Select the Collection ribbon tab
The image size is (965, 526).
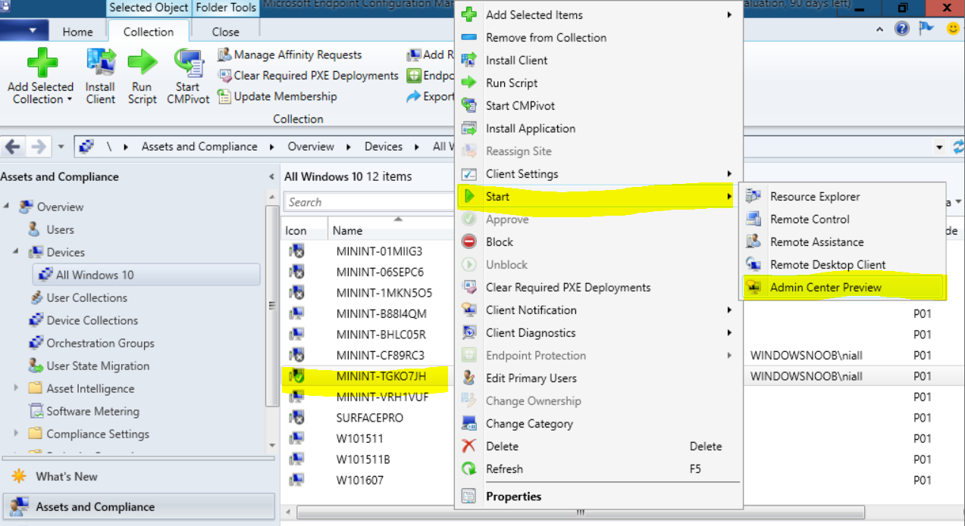[149, 32]
